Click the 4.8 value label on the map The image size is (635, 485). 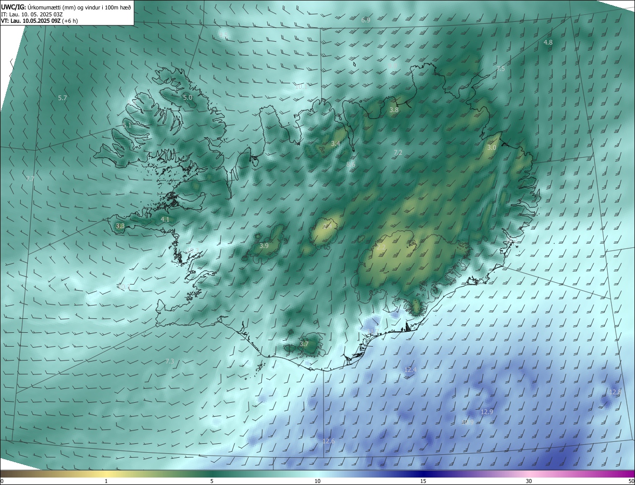pos(548,43)
